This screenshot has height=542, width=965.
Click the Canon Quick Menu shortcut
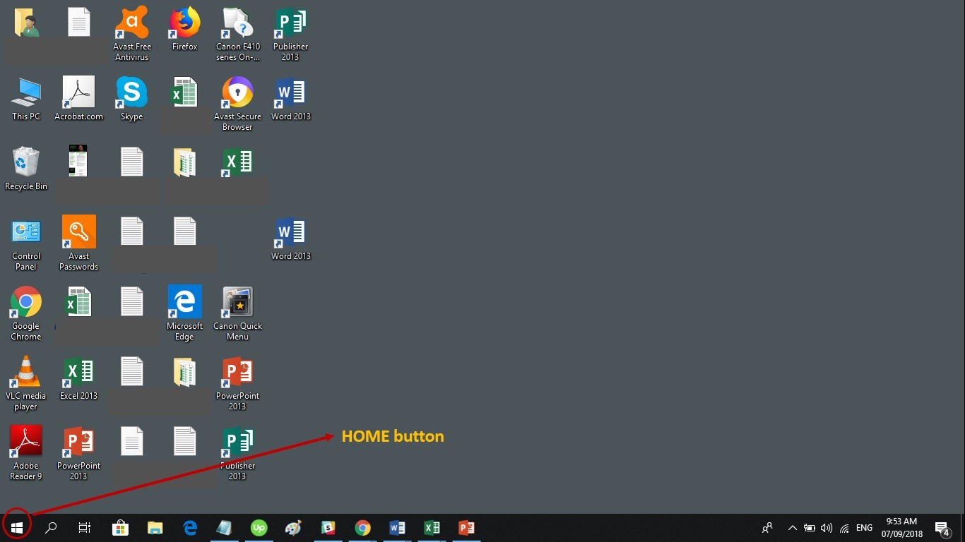(x=237, y=313)
